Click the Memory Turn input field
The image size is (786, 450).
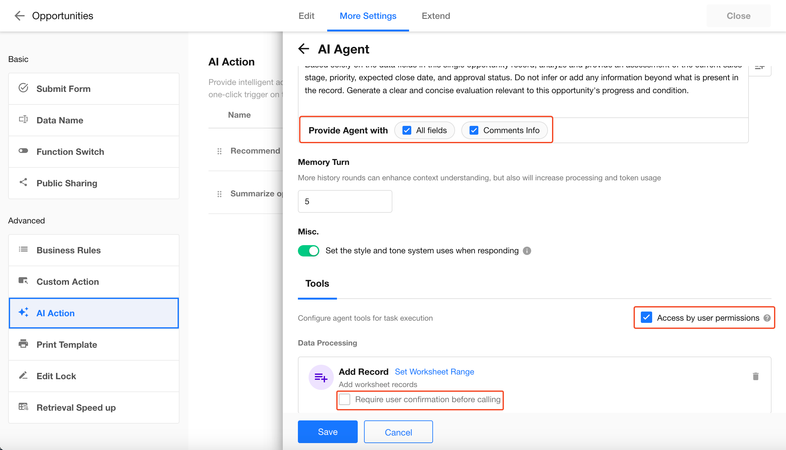click(x=345, y=201)
